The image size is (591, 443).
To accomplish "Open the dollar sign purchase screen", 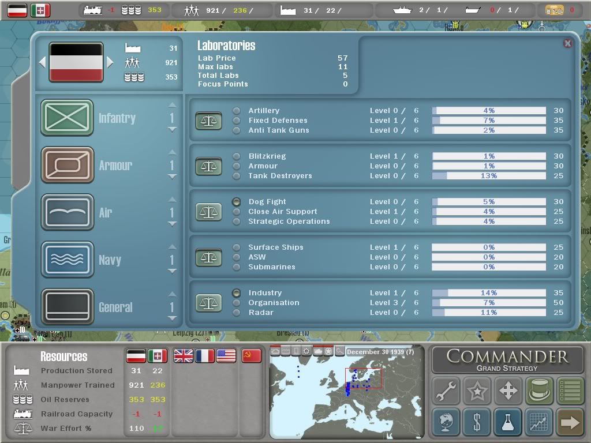I will point(477,422).
